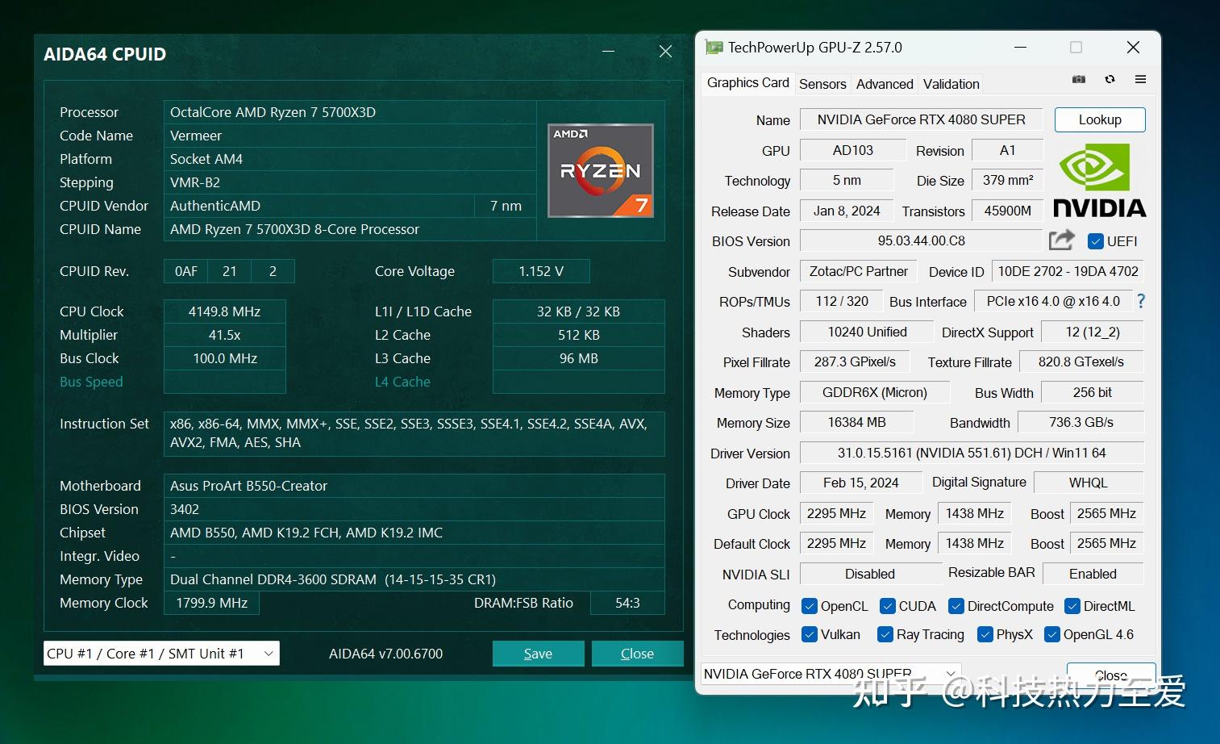This screenshot has height=744, width=1220.
Task: Open the GPU-Z hamburger menu
Action: point(1140,79)
